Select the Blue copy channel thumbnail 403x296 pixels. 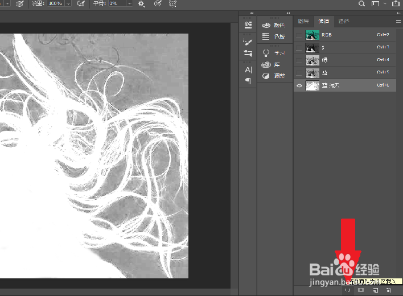[x=312, y=85]
